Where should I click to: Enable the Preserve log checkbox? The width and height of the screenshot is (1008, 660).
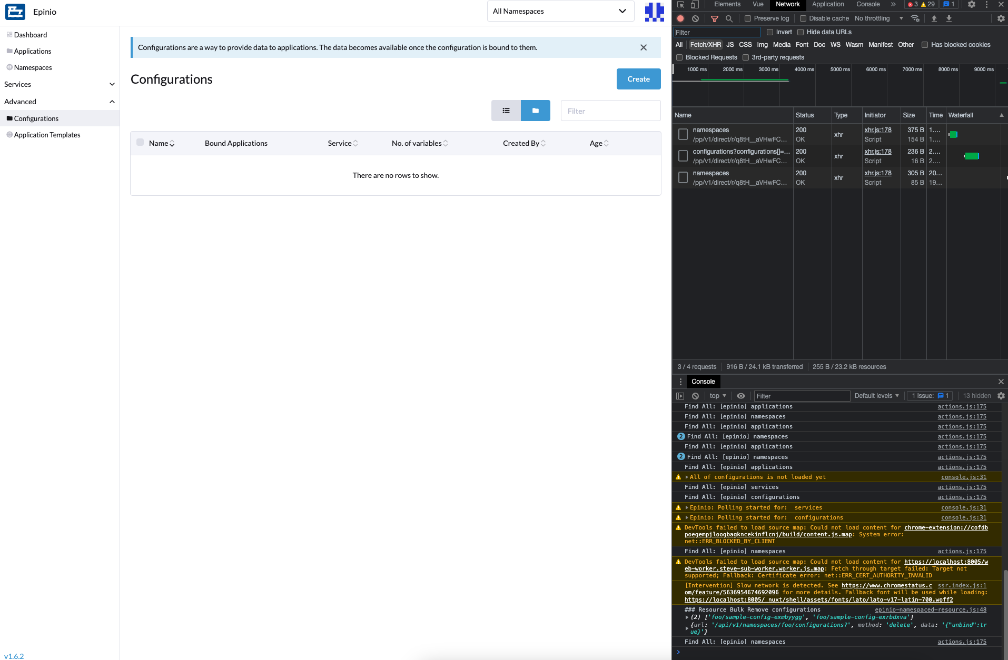[x=748, y=18]
